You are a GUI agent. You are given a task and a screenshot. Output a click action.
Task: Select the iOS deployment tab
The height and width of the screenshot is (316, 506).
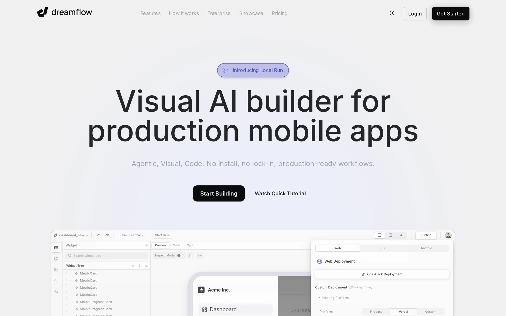[382, 248]
